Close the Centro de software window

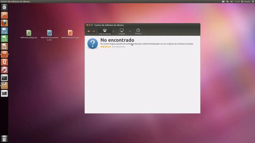[x=87, y=25]
